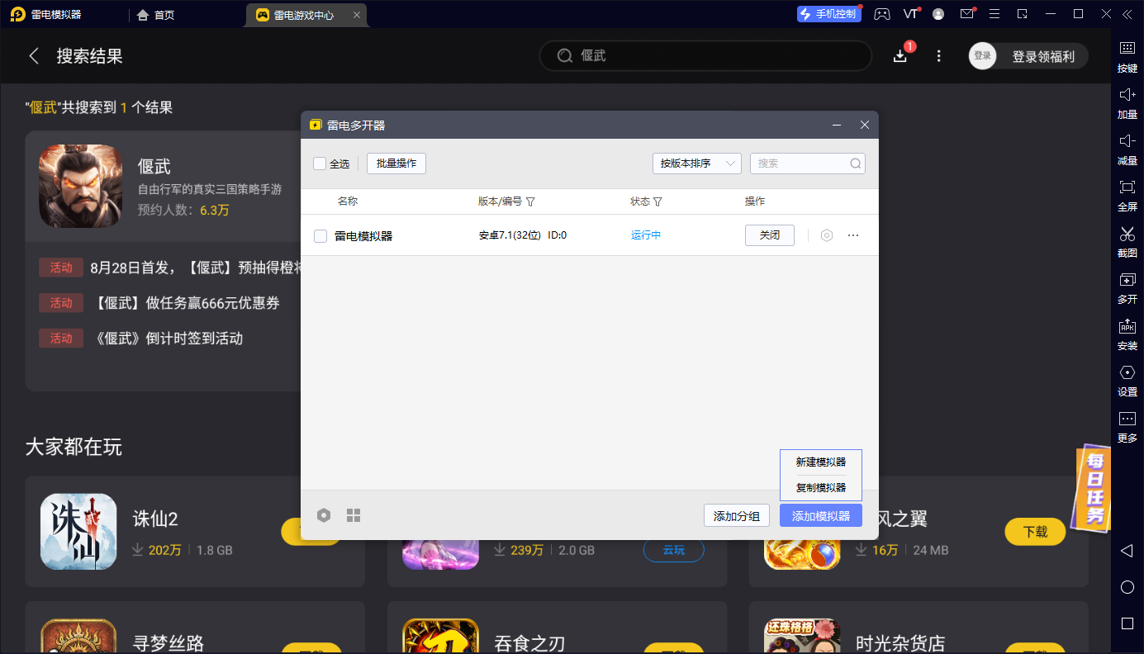1144x654 pixels.
Task: Open the settings gear for 雷电模拟器 row
Action: (x=826, y=235)
